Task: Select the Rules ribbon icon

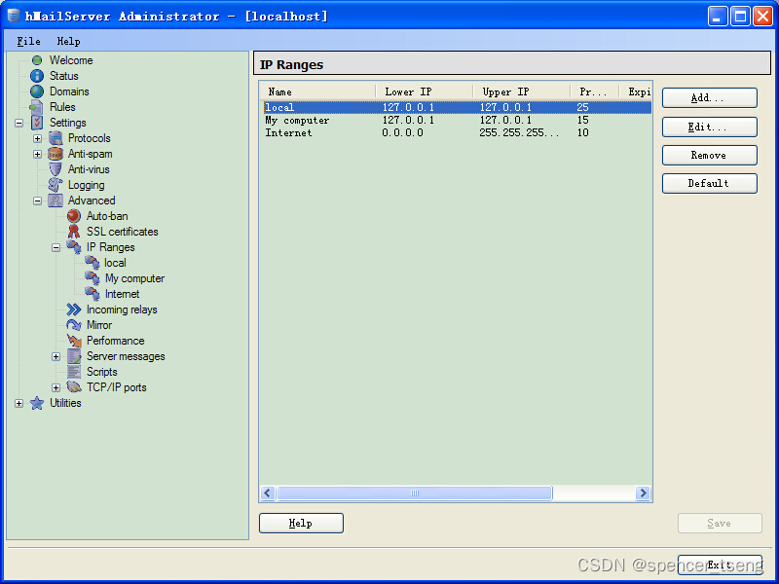Action: click(39, 106)
